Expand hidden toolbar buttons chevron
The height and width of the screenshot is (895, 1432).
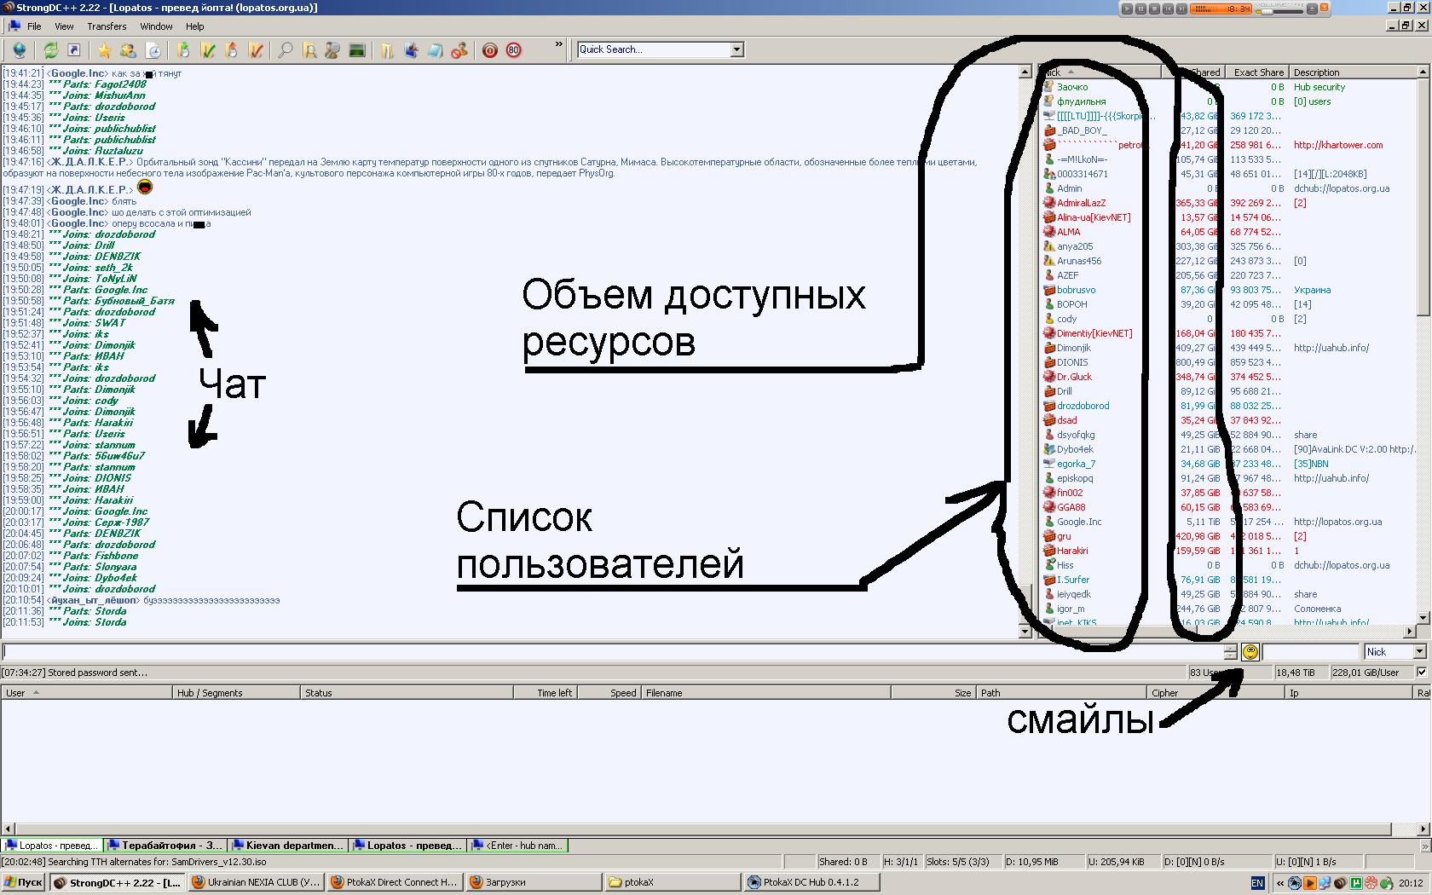pyautogui.click(x=559, y=44)
